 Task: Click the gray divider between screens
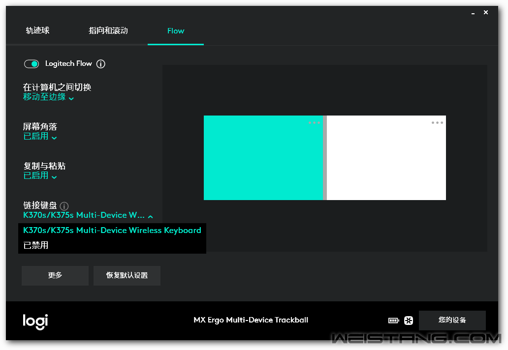click(325, 157)
